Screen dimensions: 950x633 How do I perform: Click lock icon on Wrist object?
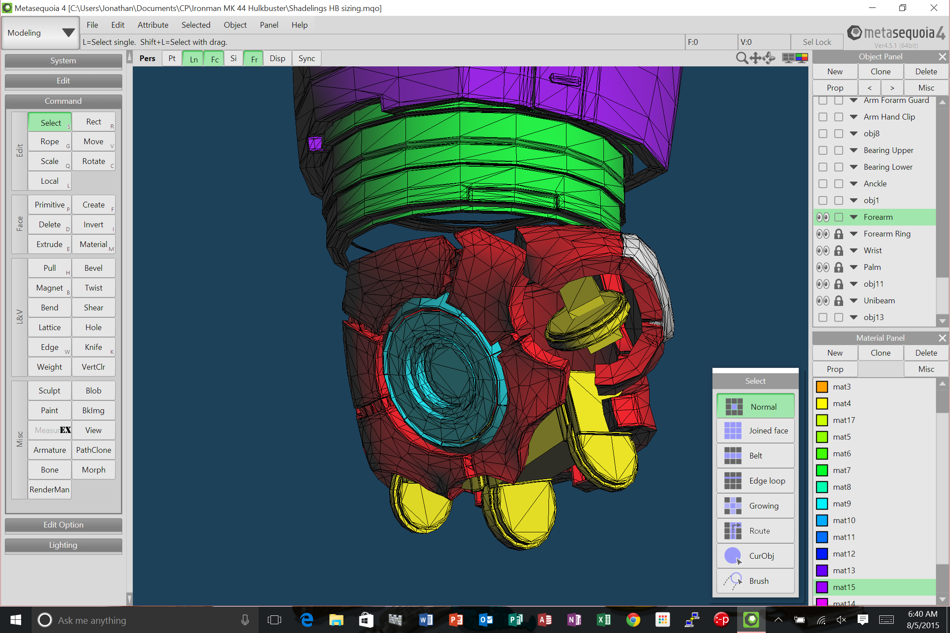click(839, 251)
